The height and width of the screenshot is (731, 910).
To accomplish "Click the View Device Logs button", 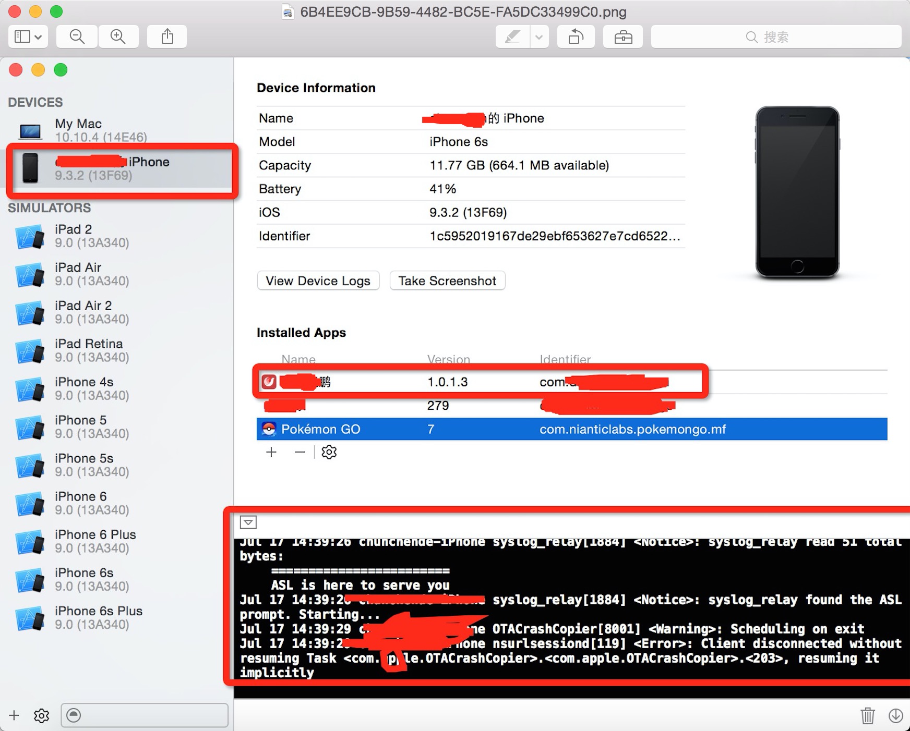I will [x=318, y=281].
